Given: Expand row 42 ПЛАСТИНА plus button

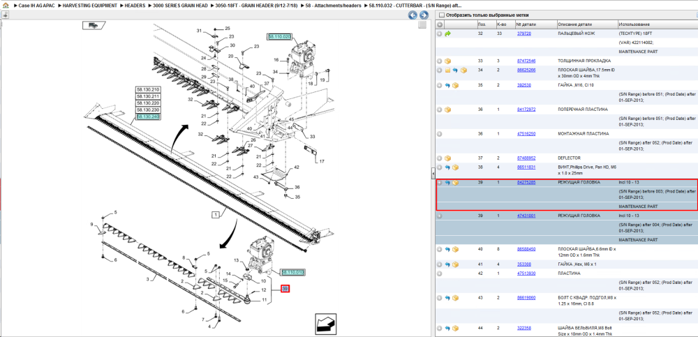Looking at the screenshot, I should pos(439,274).
